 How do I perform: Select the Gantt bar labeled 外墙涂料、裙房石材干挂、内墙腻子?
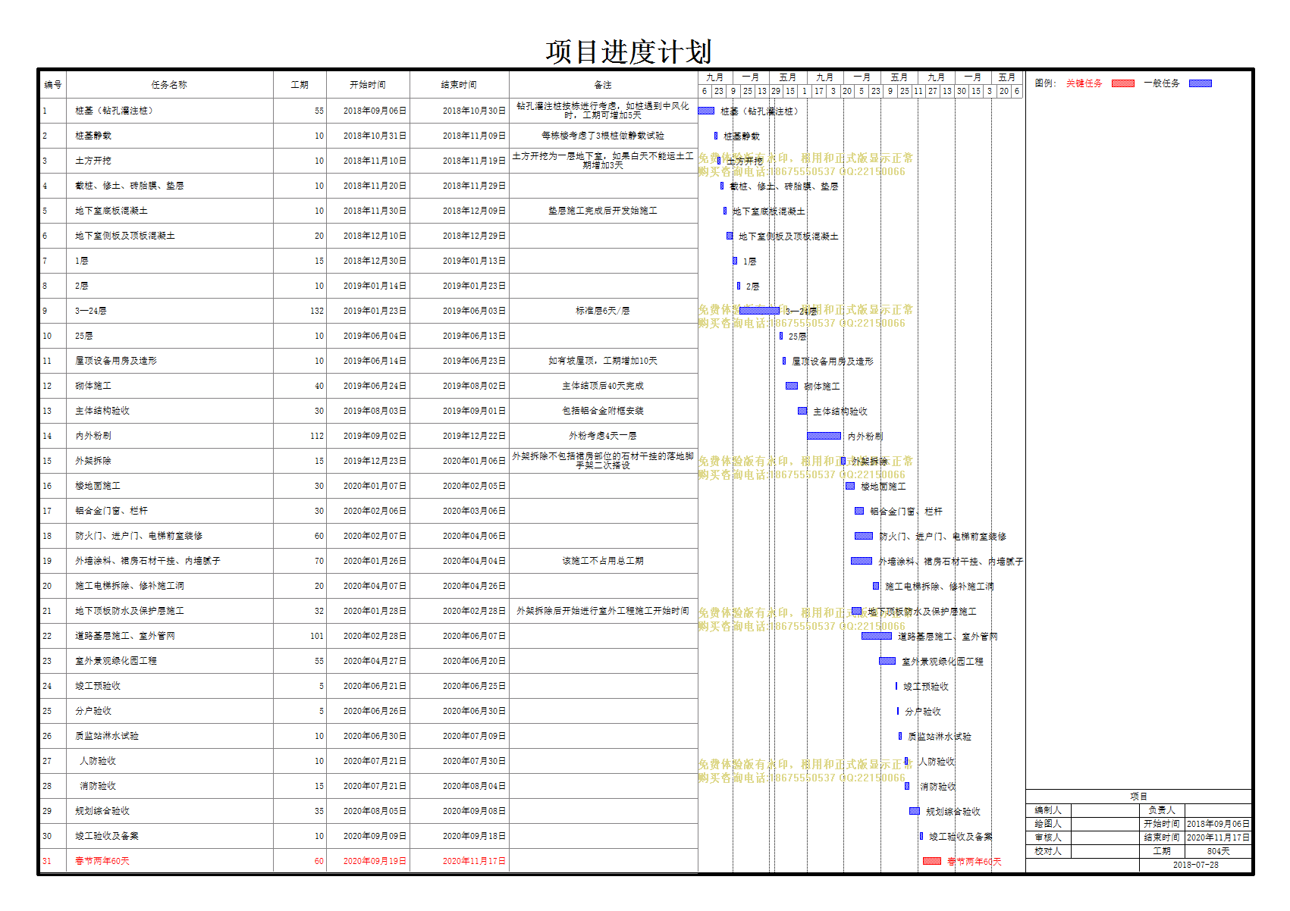(862, 561)
